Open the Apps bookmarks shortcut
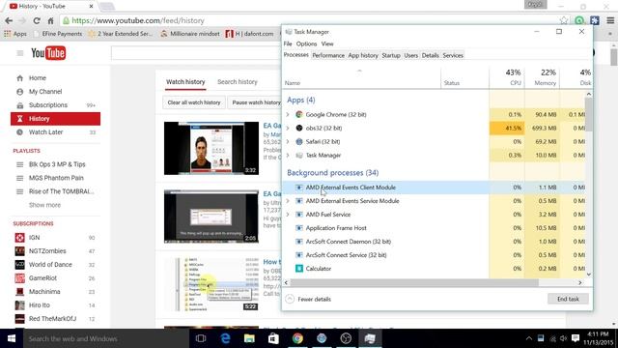 pos(15,34)
